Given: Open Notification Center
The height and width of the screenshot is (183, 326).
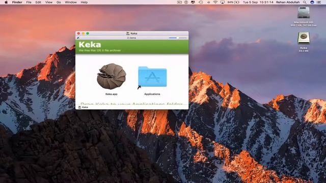Looking at the screenshot, I should pos(319,2).
